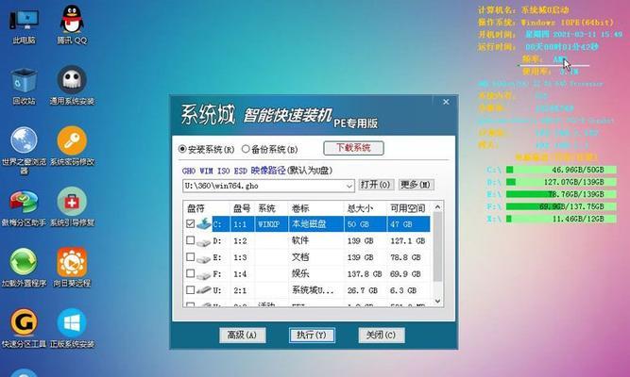The height and width of the screenshot is (377, 630).
Task: Check the E: drive checkbox
Action: pyautogui.click(x=191, y=257)
